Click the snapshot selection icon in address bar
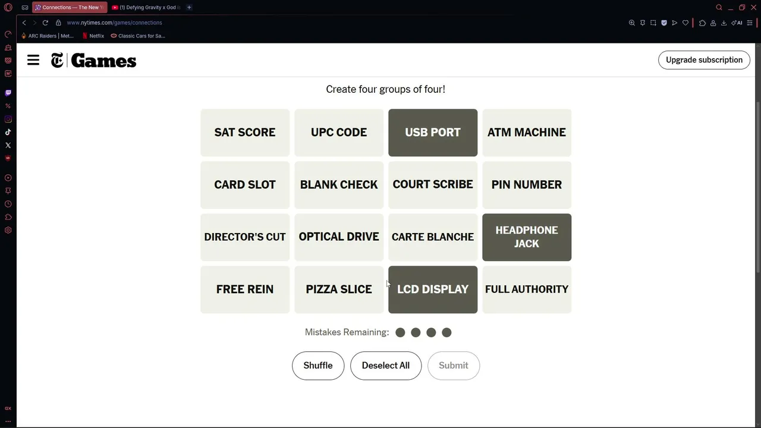The image size is (761, 428). 653,23
